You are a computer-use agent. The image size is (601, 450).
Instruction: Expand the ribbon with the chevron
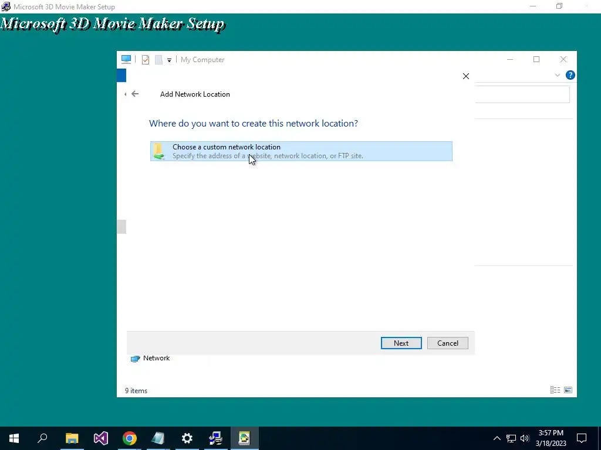click(x=558, y=76)
